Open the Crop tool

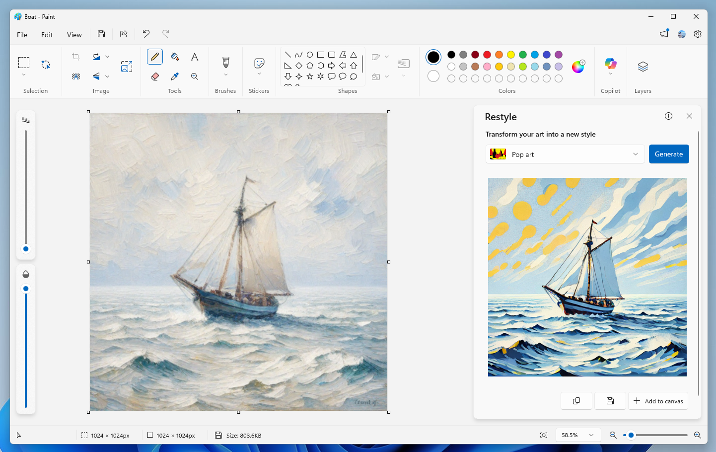point(75,57)
